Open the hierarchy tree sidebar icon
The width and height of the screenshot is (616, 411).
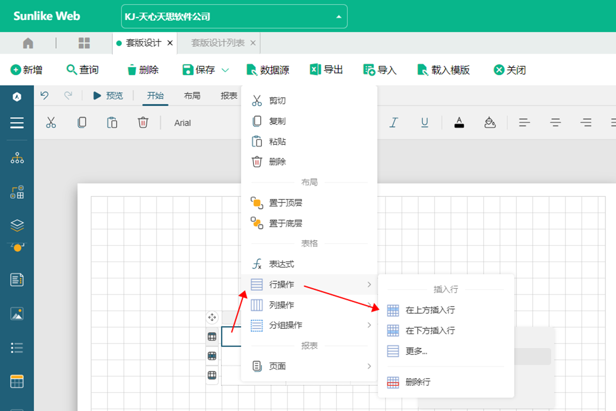17,158
